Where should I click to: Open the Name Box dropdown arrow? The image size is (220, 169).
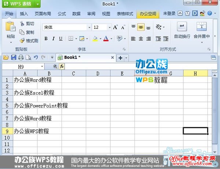(42, 66)
